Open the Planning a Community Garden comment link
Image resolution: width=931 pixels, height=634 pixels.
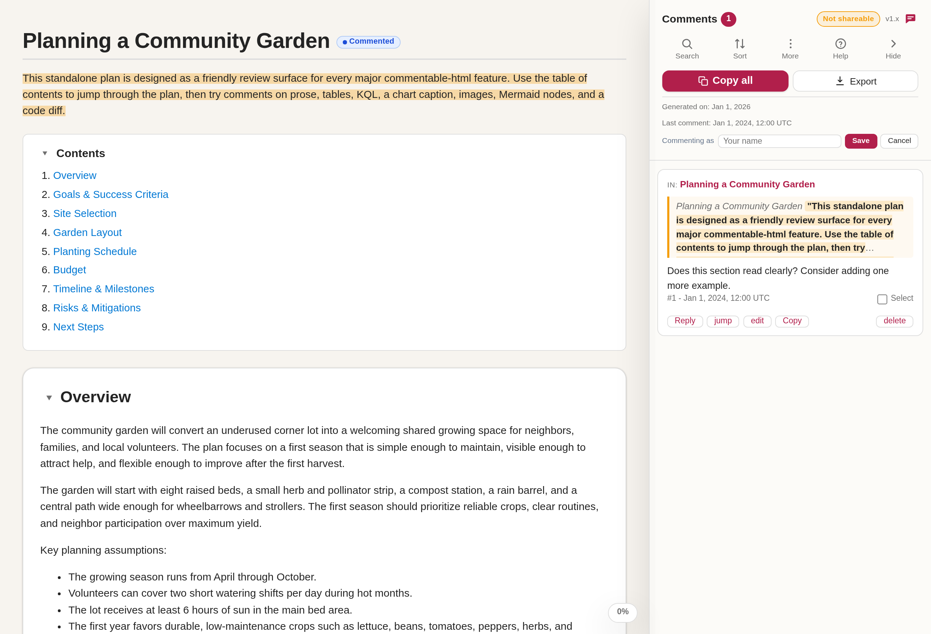coord(747,185)
